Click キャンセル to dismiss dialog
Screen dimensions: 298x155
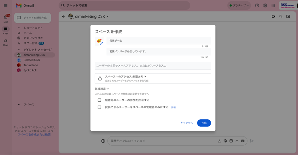tap(187, 123)
